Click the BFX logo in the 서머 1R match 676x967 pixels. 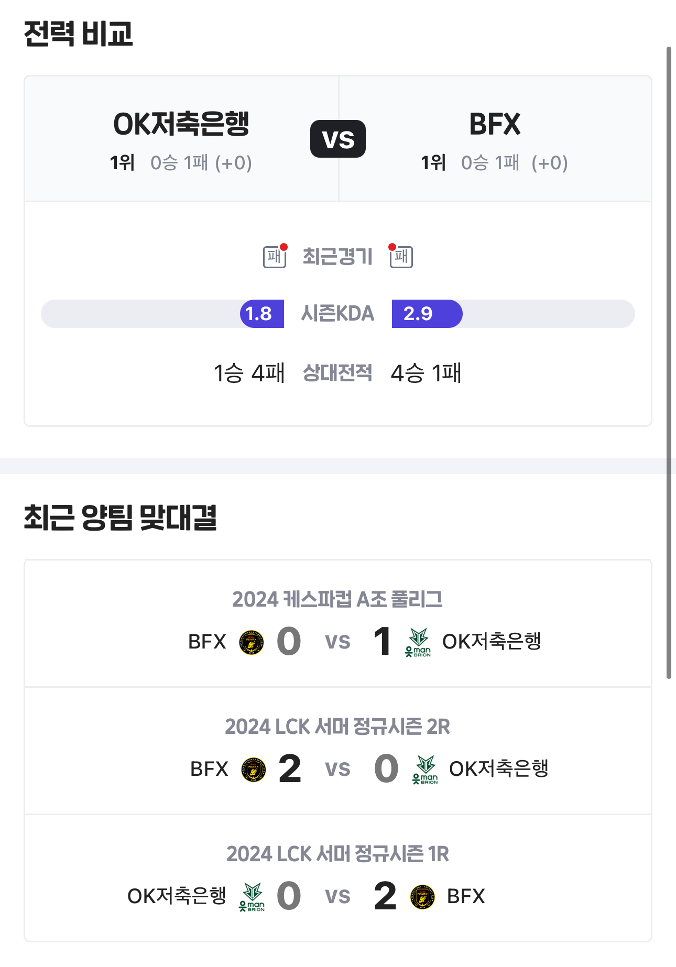point(422,897)
